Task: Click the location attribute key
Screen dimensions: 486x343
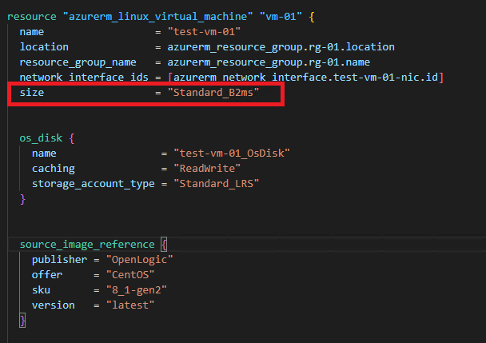Action: pos(44,47)
